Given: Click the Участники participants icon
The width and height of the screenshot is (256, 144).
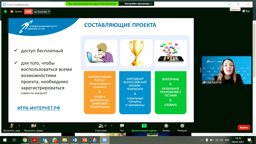Looking at the screenshot, I should 101,126.
